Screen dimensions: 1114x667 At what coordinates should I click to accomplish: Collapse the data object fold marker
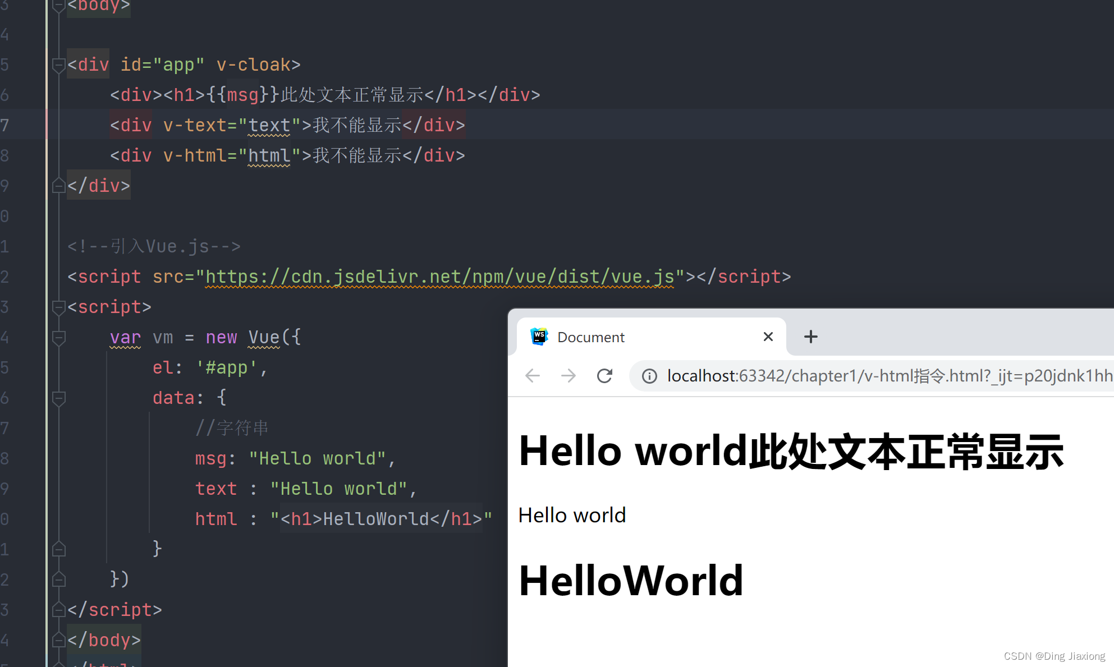coord(58,398)
